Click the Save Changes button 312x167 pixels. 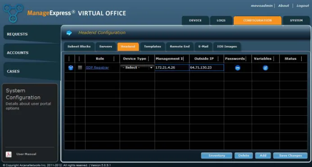290,156
